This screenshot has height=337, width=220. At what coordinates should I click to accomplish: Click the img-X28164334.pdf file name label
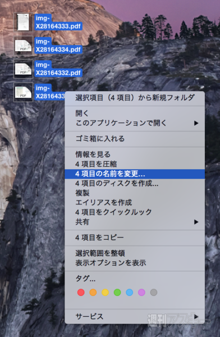click(x=58, y=45)
